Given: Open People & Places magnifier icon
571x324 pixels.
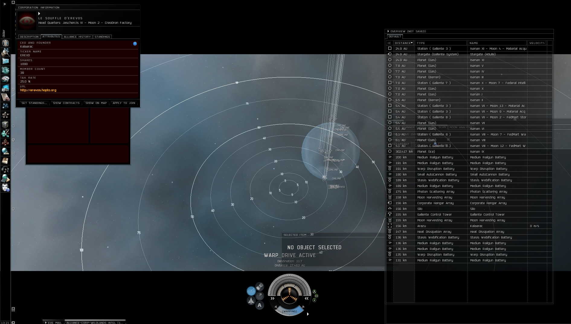Looking at the screenshot, I should [x=5, y=52].
